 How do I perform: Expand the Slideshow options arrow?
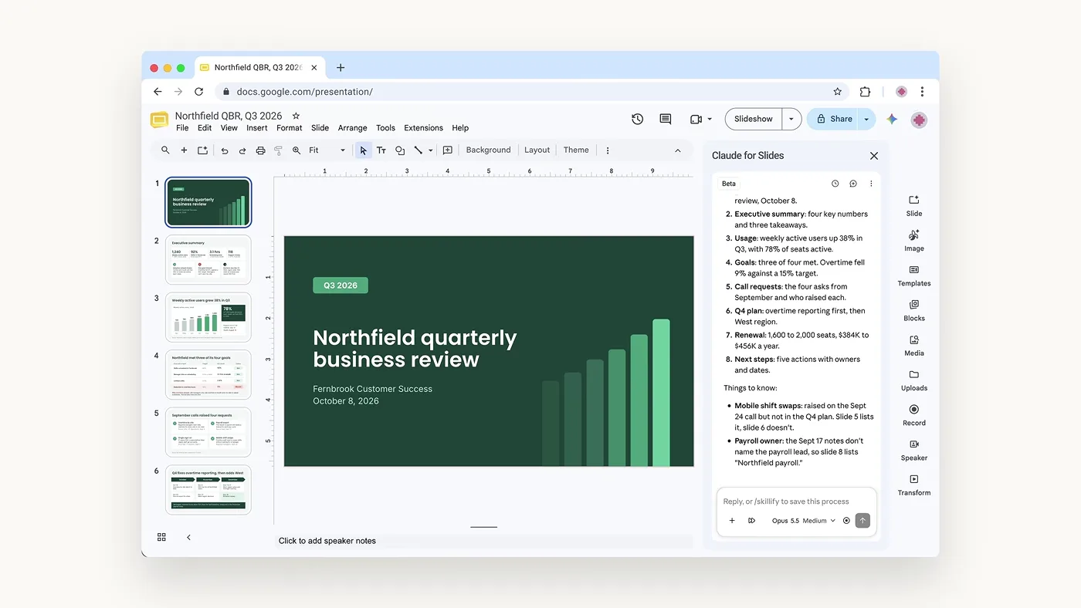(791, 119)
